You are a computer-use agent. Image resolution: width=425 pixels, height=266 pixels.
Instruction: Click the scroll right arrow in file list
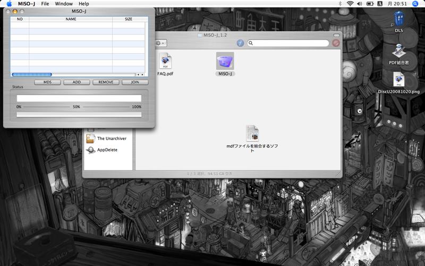pos(142,74)
